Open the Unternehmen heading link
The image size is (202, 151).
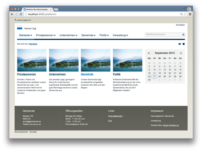(x=57, y=74)
